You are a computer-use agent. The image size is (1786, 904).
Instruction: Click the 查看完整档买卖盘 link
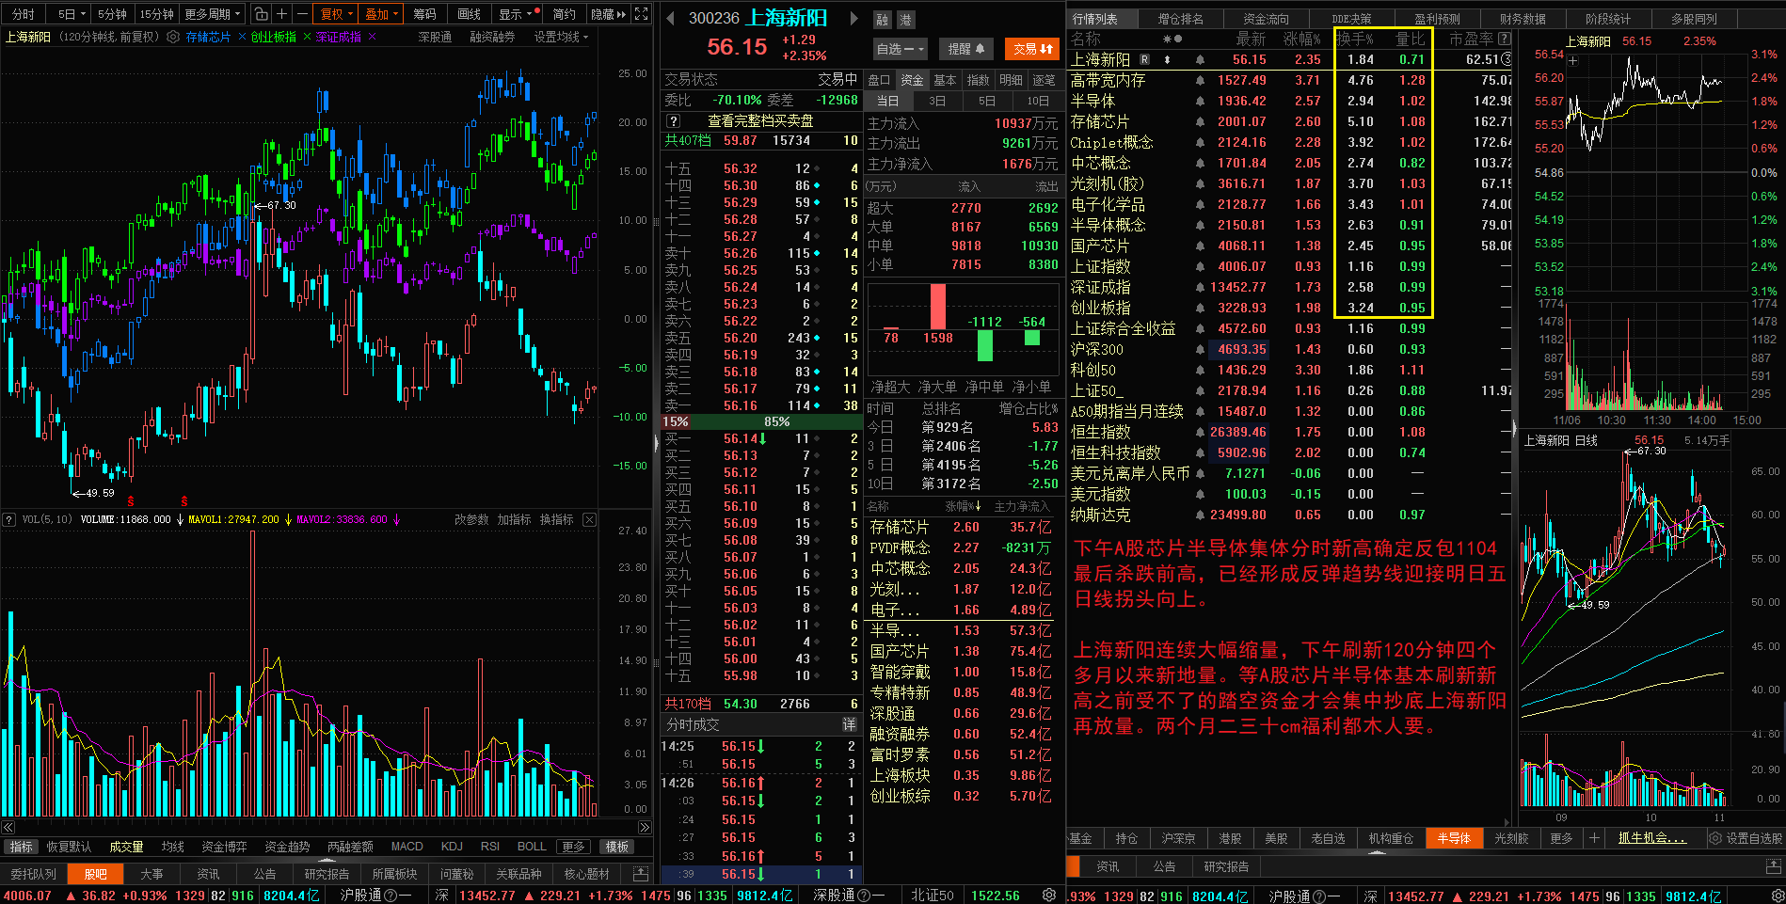[760, 120]
